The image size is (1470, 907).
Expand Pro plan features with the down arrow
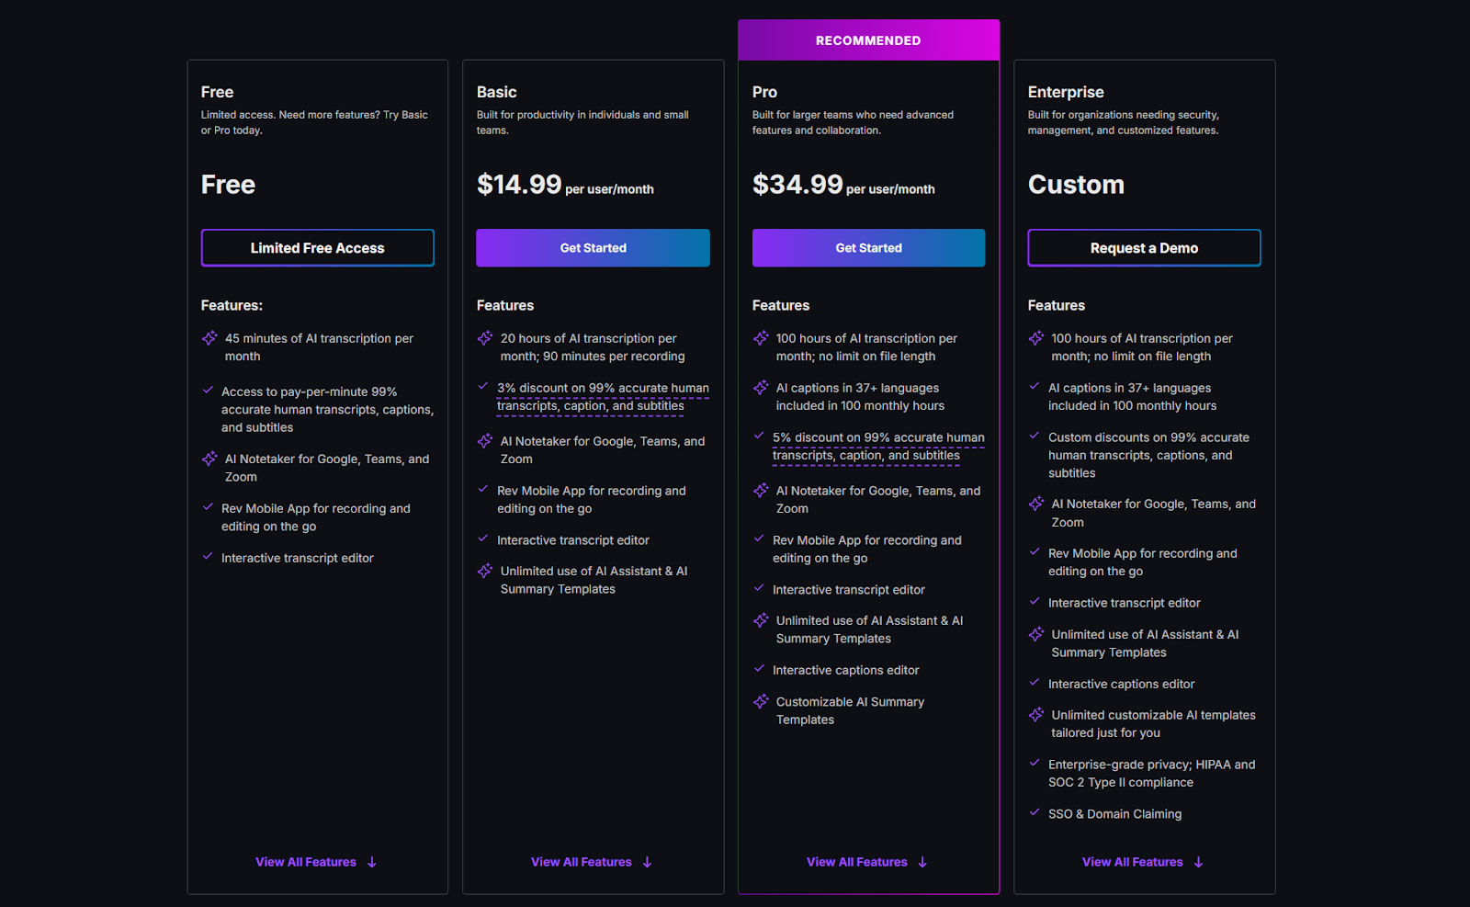923,863
